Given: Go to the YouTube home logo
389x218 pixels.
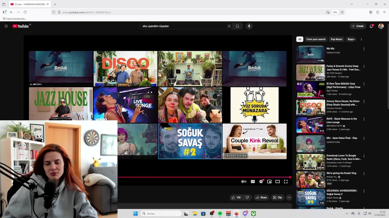Looking at the screenshot, I should pyautogui.click(x=21, y=26).
